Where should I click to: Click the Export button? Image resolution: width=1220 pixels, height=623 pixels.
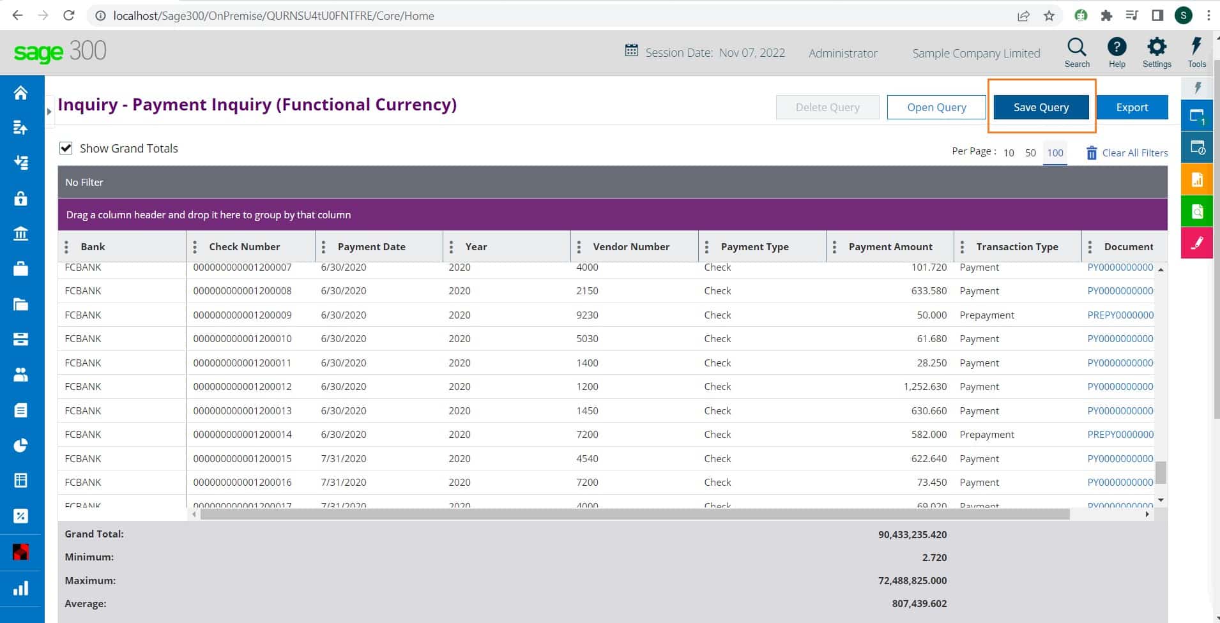(1132, 107)
